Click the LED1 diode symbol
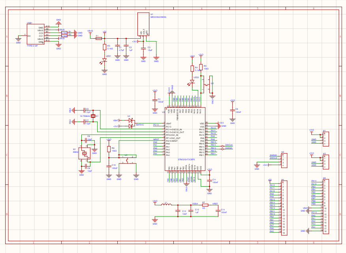Screen dimensions: 346x253 click(105, 62)
